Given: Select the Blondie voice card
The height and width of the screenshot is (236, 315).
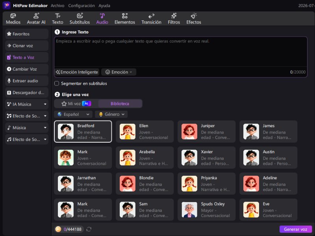Looking at the screenshot, I should point(145,184).
